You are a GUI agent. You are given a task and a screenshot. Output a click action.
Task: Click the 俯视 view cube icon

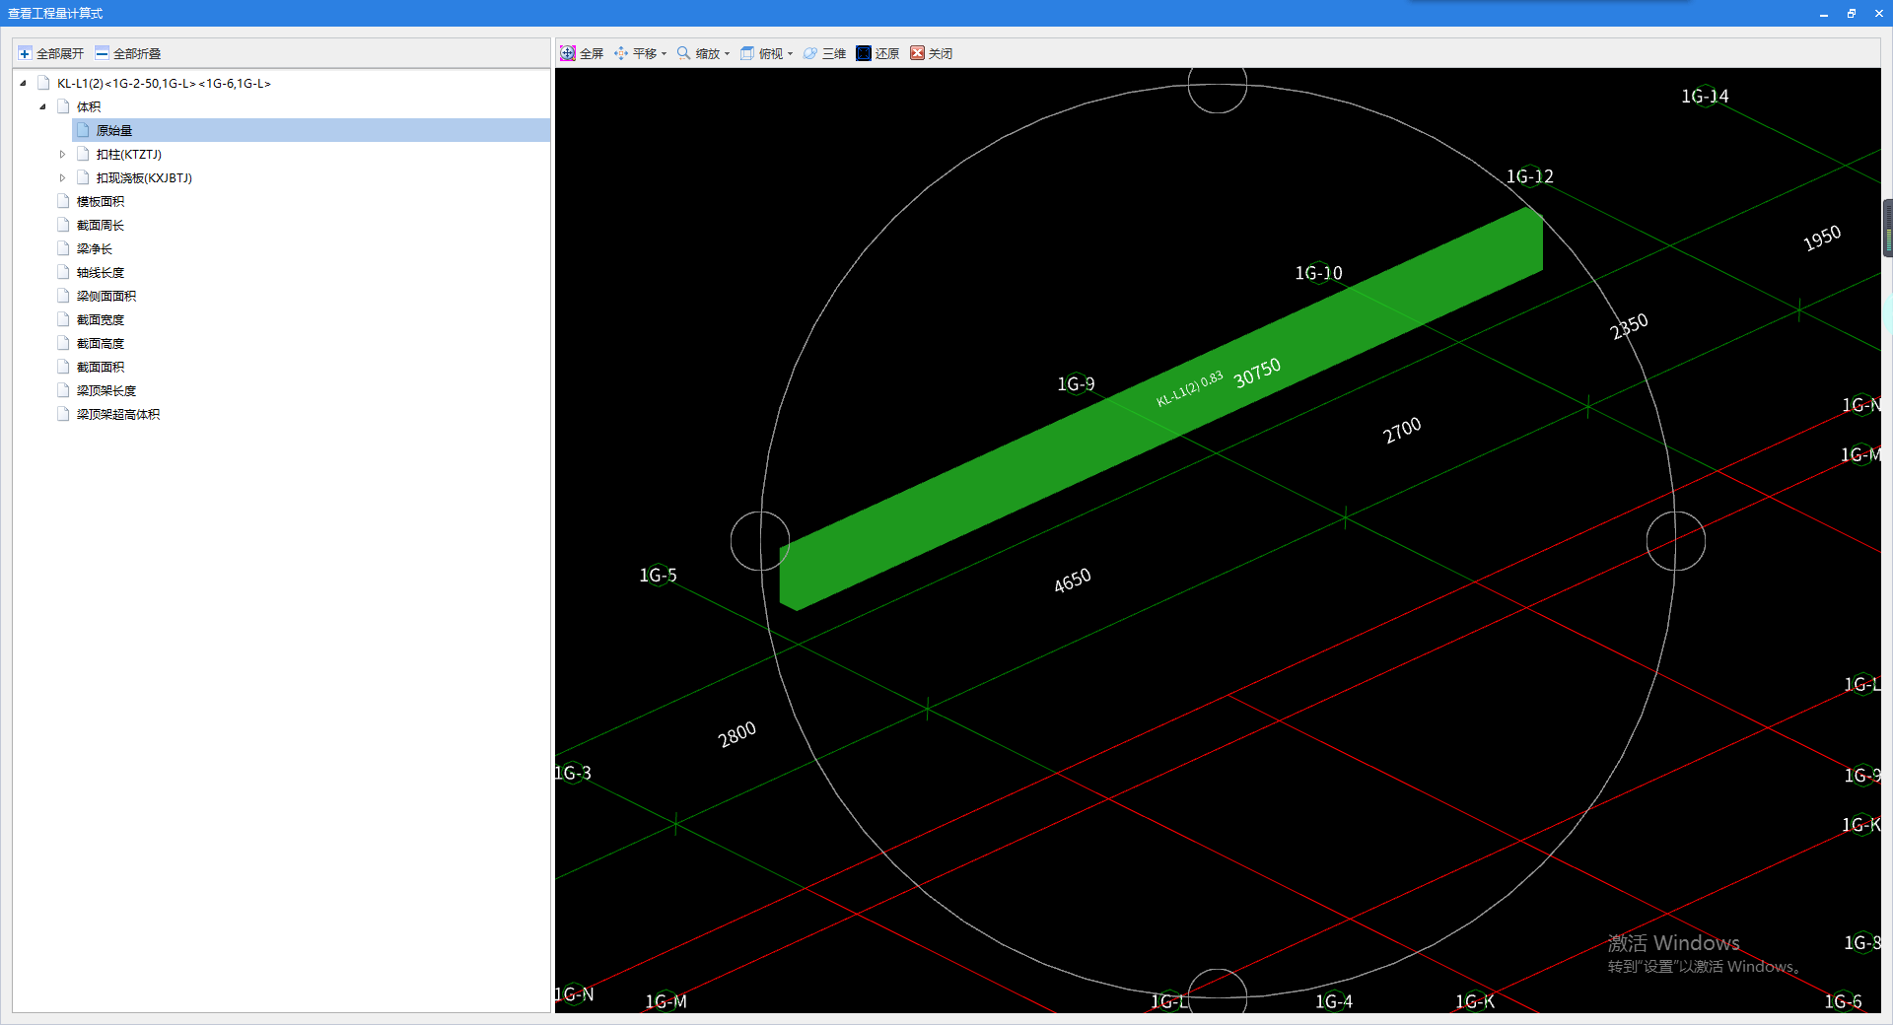747,53
